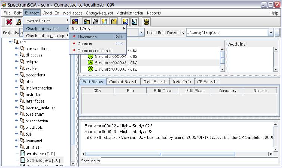
Task: Expand the Extract Files submenu
Action: tap(47, 21)
